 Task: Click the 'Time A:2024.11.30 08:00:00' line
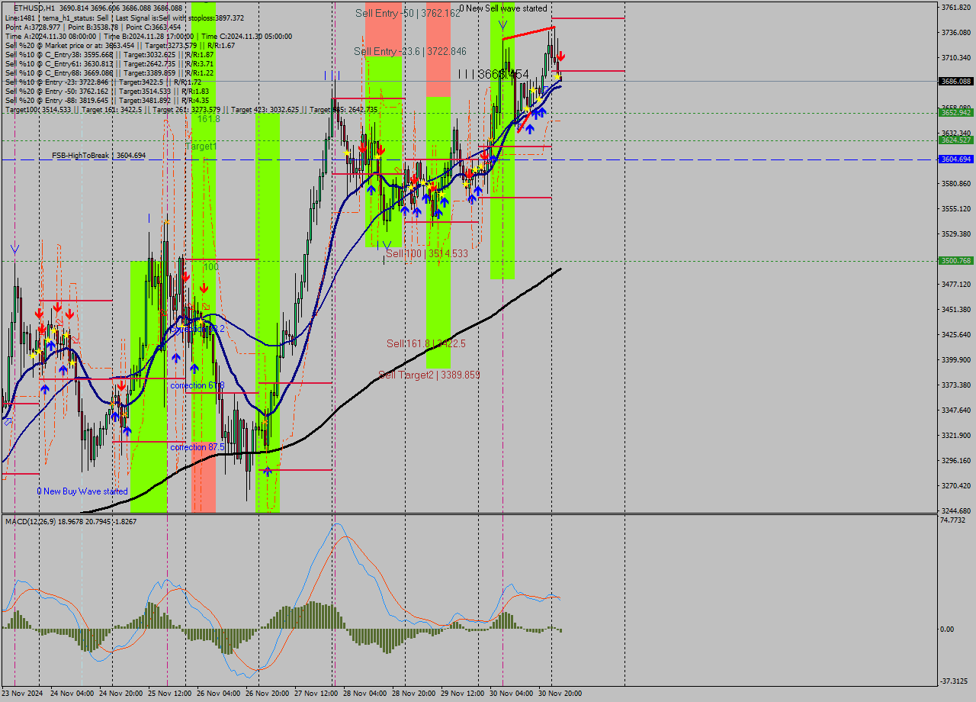[148, 36]
